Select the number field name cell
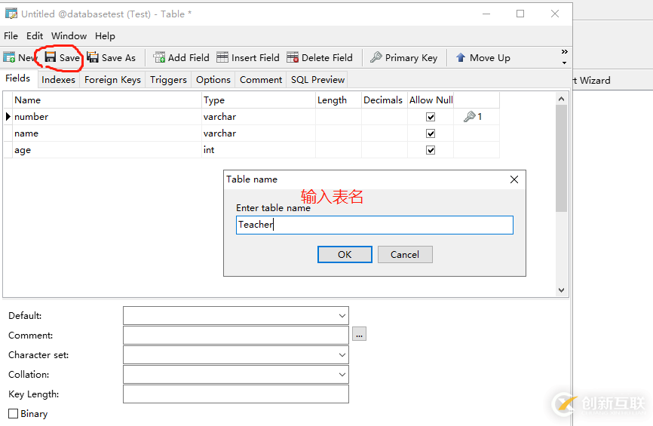 107,117
